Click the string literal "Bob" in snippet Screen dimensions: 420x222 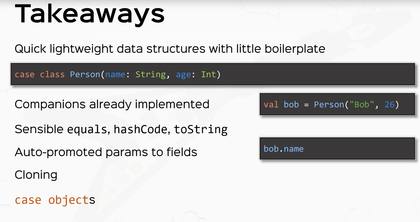point(362,104)
